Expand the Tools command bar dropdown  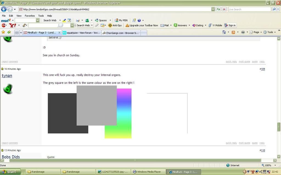pyautogui.click(x=270, y=32)
